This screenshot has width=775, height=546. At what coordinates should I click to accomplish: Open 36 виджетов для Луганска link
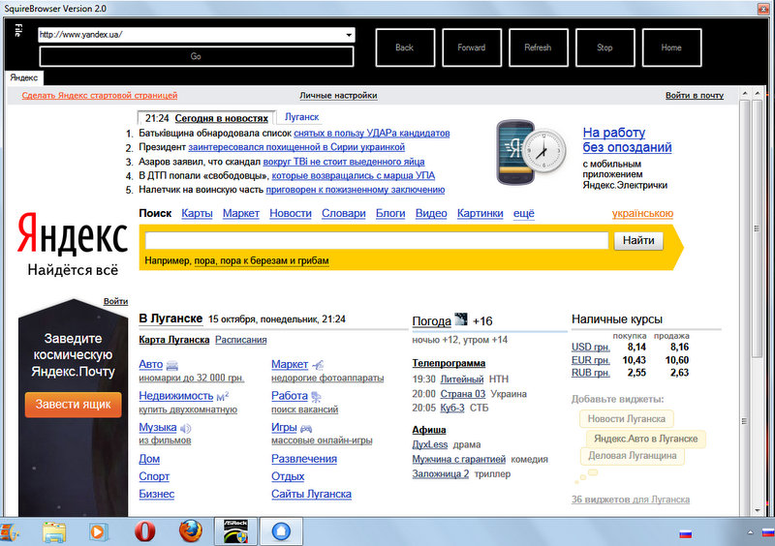(x=631, y=500)
